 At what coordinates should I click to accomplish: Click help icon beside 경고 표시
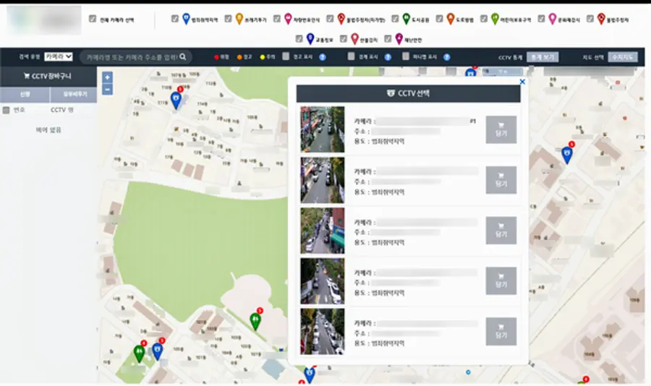click(323, 56)
